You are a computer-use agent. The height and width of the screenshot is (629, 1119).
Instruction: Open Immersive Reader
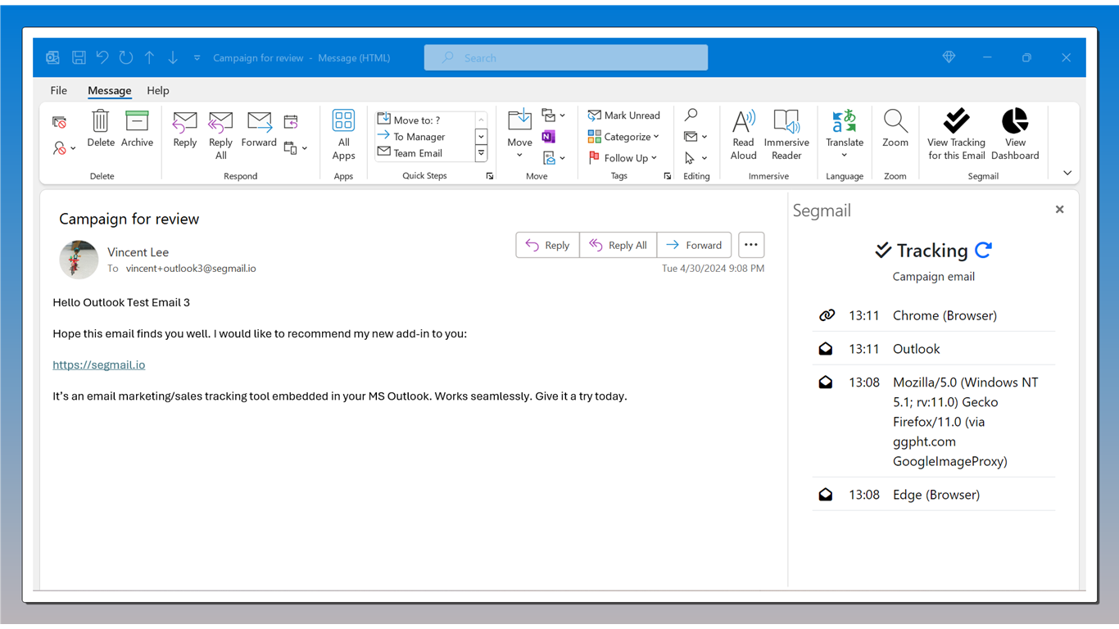coord(786,135)
